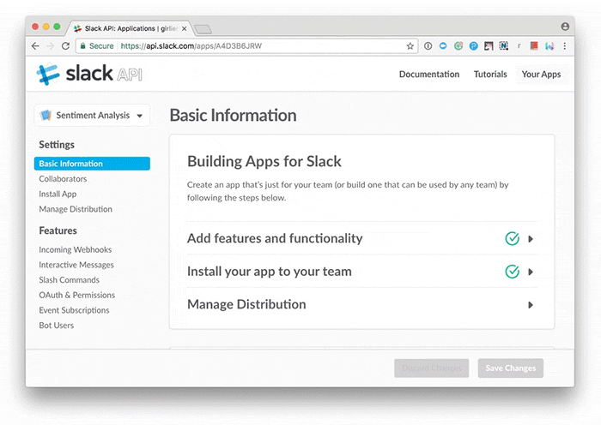This screenshot has width=601, height=425.
Task: Click the 'Manage Distribution' heading in main panel
Action: coord(246,304)
